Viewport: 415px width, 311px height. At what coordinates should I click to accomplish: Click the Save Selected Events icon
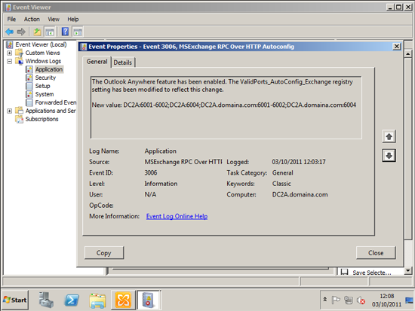(x=344, y=272)
